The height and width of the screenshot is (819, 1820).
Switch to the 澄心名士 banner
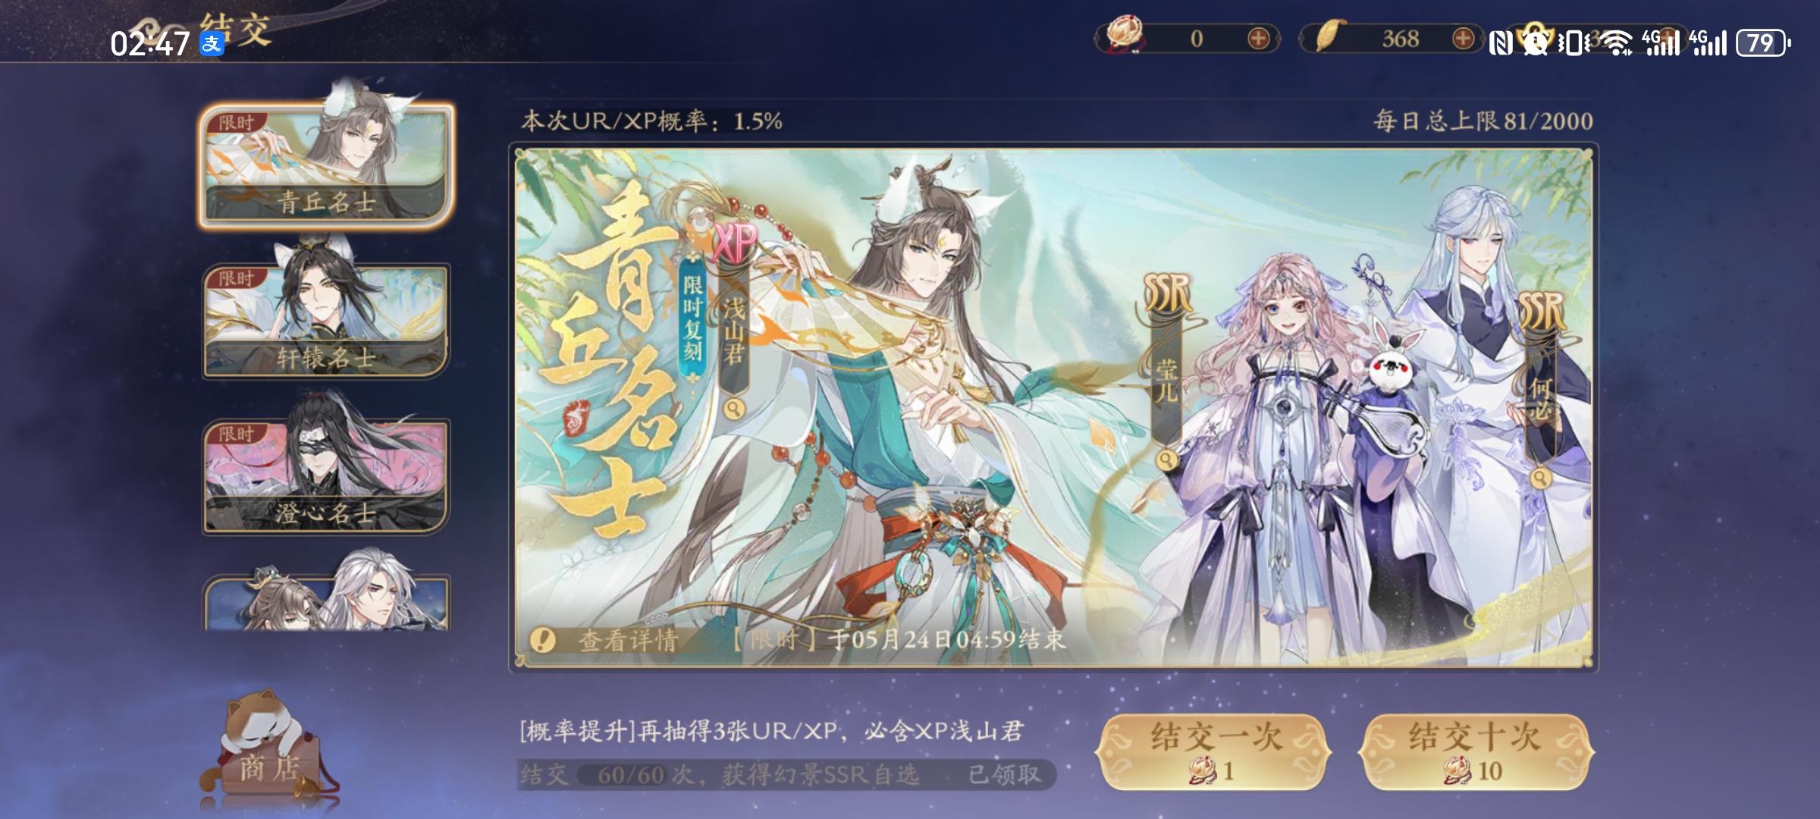(326, 475)
